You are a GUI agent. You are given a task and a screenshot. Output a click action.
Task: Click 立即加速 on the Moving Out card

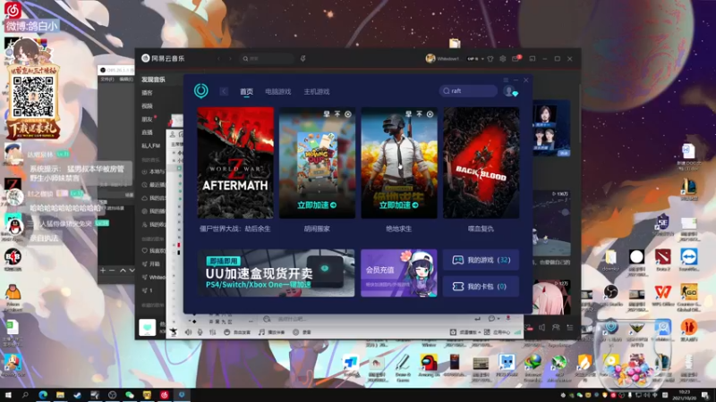(317, 205)
